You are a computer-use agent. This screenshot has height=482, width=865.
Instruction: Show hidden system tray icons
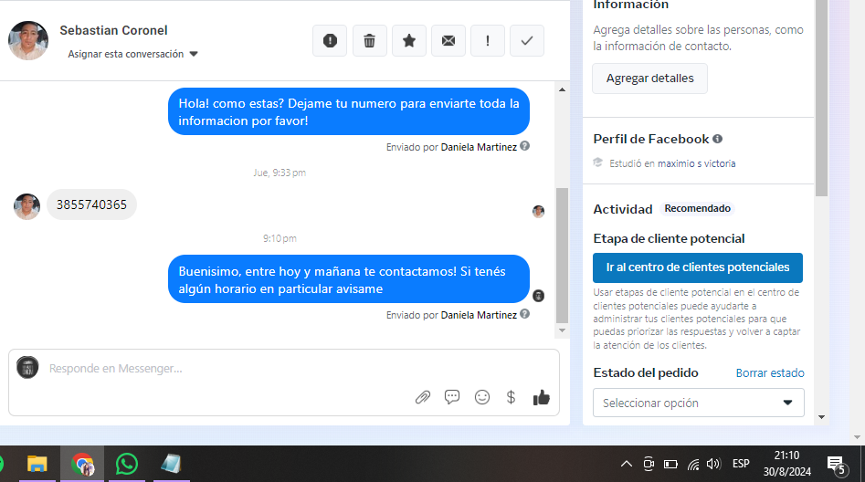(x=626, y=464)
